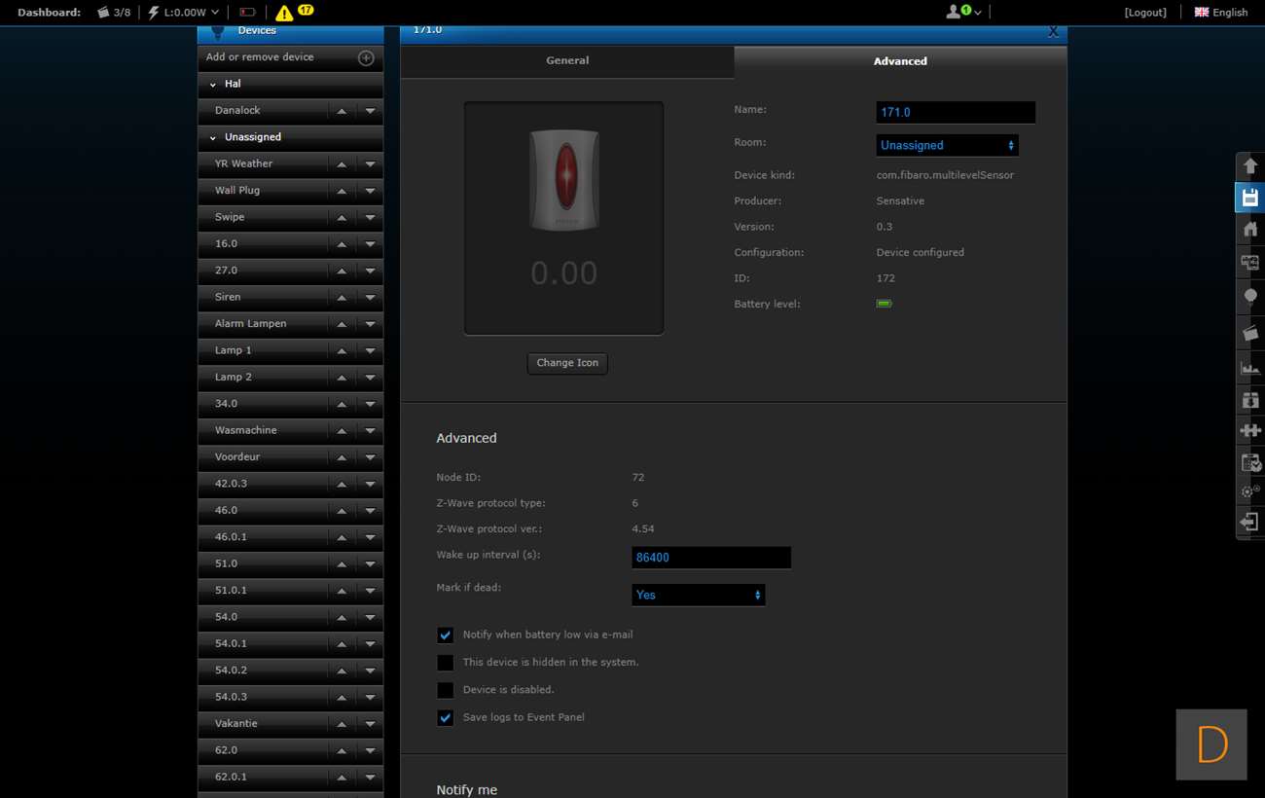Click the yellow warning notifications icon
This screenshot has width=1265, height=798.
pos(284,13)
